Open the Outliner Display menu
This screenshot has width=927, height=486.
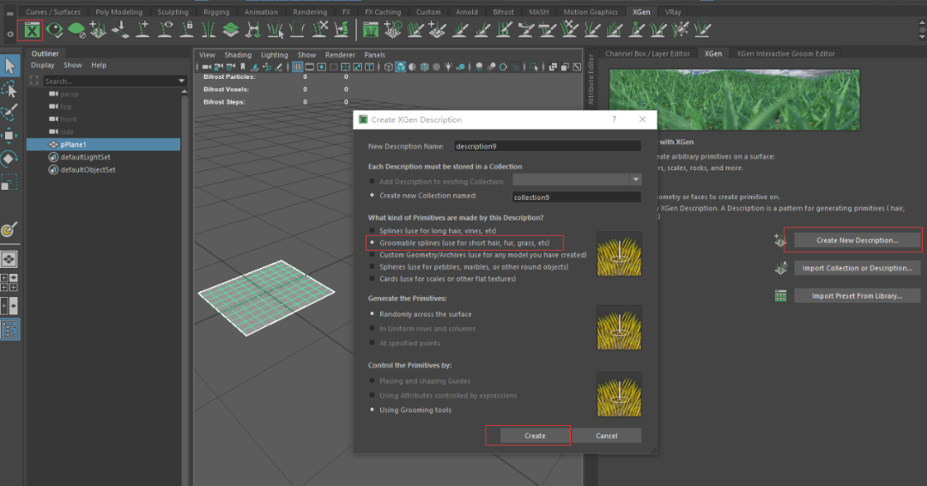43,65
